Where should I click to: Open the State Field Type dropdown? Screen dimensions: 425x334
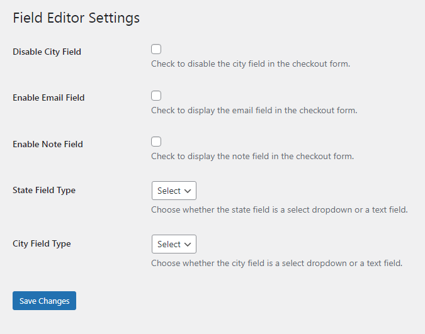click(x=174, y=191)
